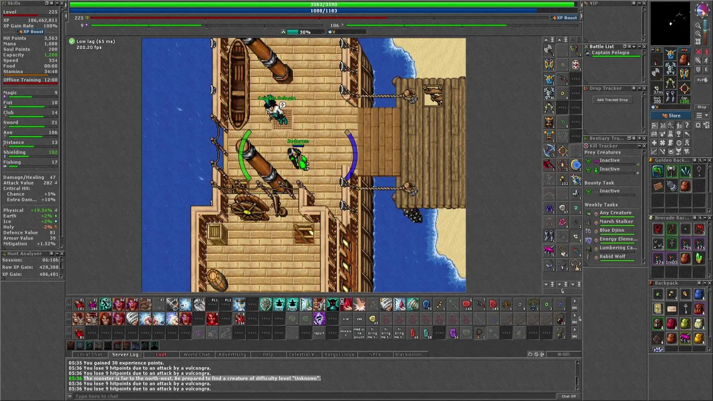This screenshot has width=713, height=401.
Task: Collapse the Hunt Analyser panel
Action: tap(57, 253)
